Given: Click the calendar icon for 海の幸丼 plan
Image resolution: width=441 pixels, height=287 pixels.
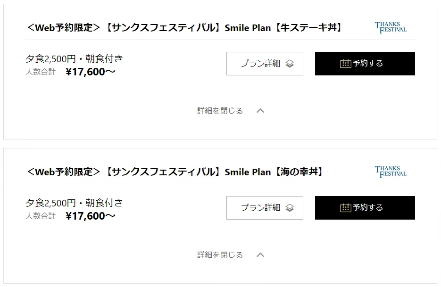Looking at the screenshot, I should 346,208.
